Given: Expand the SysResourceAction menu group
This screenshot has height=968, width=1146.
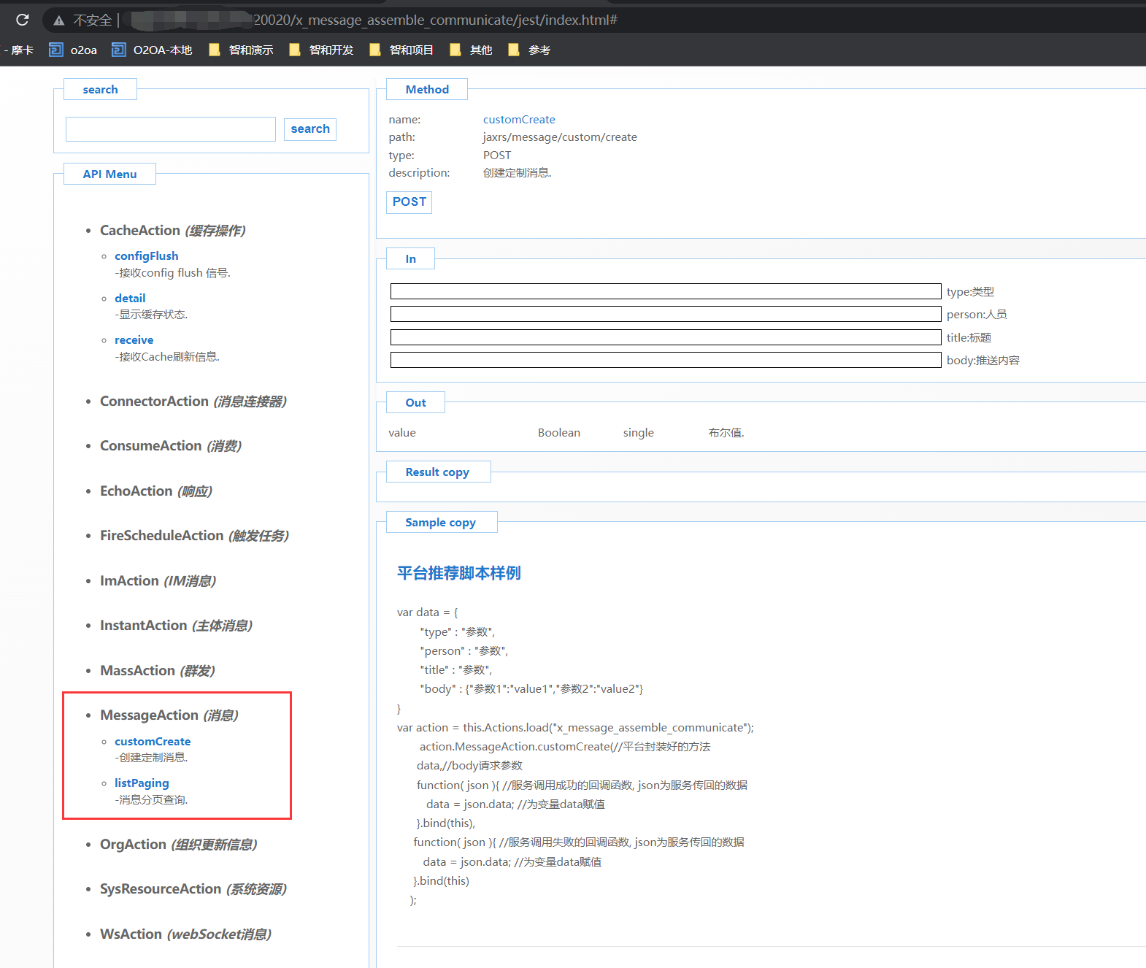Looking at the screenshot, I should point(193,889).
